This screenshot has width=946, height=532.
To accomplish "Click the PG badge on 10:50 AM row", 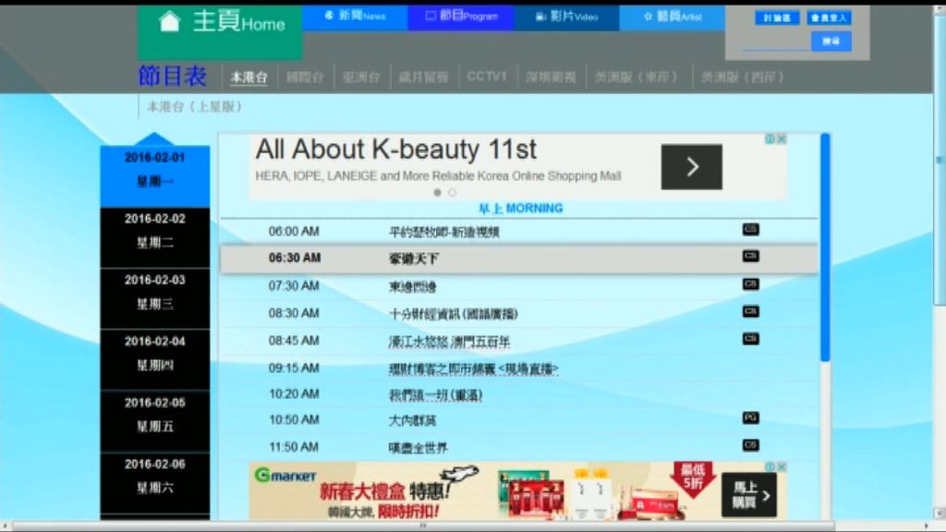I will click(x=750, y=417).
